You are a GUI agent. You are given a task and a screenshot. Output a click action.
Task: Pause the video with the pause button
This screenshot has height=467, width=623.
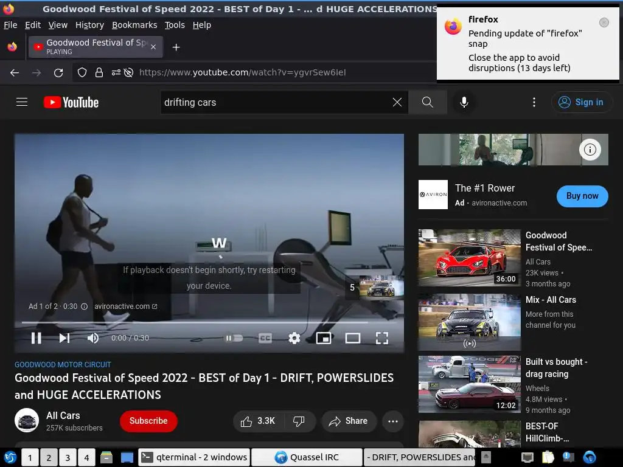tap(36, 338)
